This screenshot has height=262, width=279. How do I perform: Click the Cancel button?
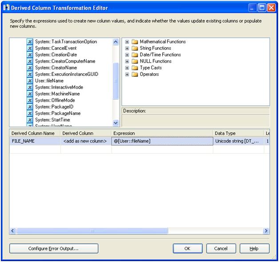pos(221,249)
